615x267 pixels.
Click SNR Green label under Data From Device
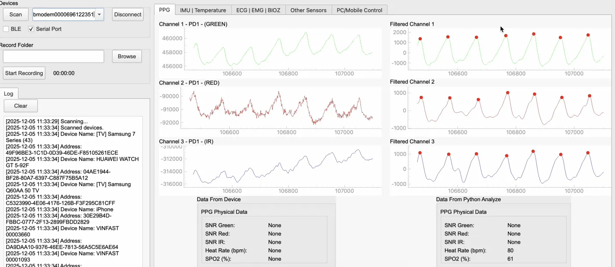[220, 225]
